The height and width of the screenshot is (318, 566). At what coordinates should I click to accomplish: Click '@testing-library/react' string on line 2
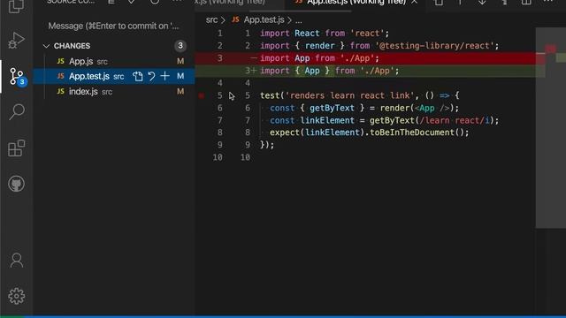(434, 46)
